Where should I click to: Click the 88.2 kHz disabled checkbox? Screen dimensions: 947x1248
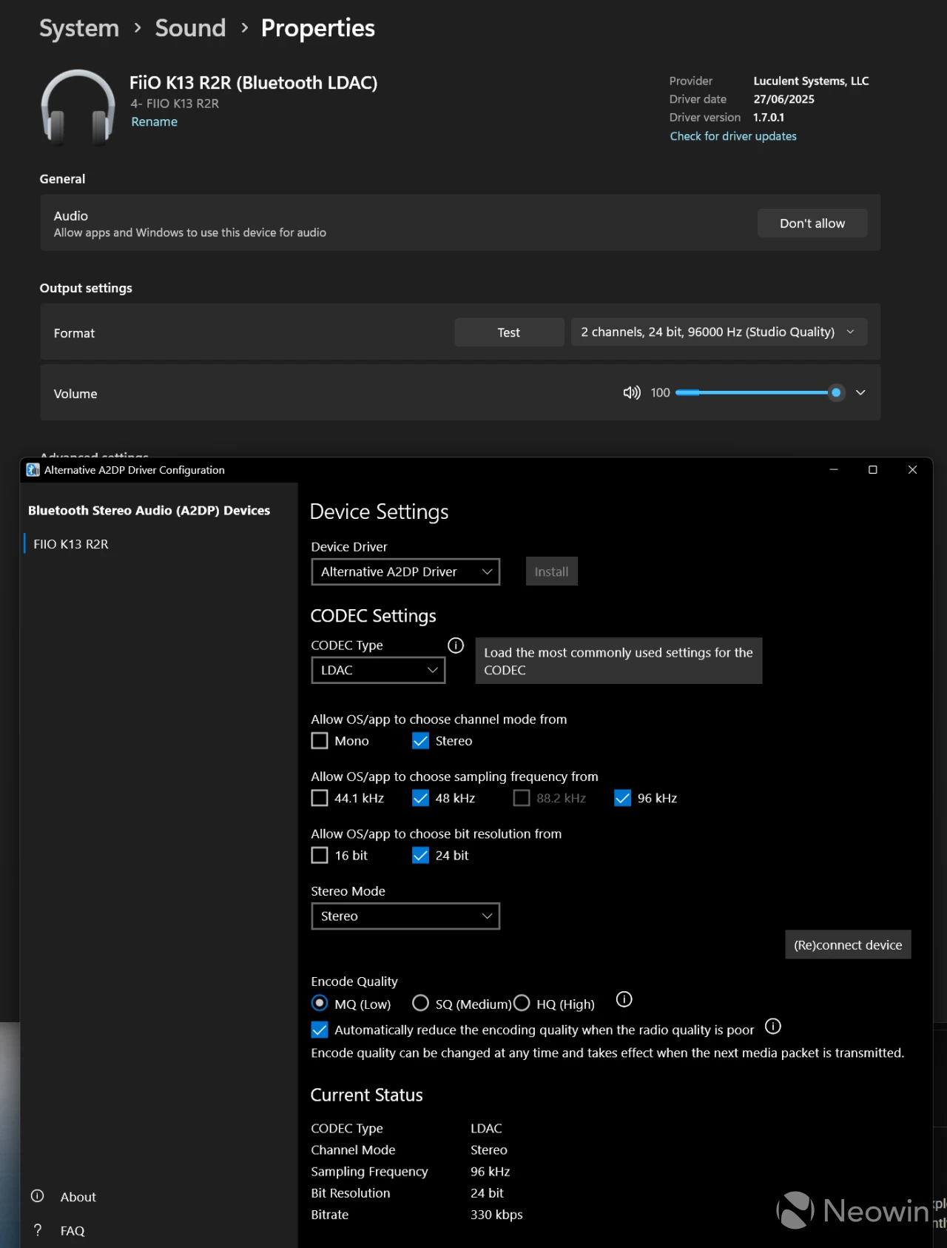pyautogui.click(x=522, y=798)
